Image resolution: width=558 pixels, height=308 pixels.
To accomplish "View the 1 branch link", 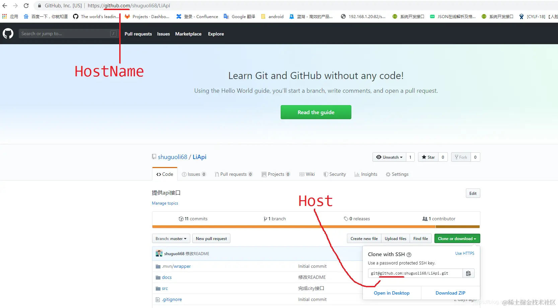I will [x=275, y=219].
